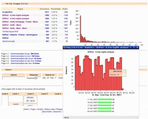
Task: Click the green bar for 11 Oct 2007
Action: pyautogui.click(x=105, y=99)
